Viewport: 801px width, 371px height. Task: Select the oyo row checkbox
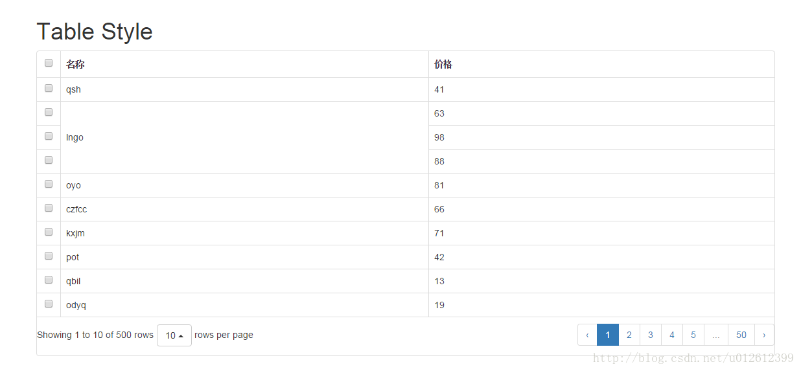point(49,184)
